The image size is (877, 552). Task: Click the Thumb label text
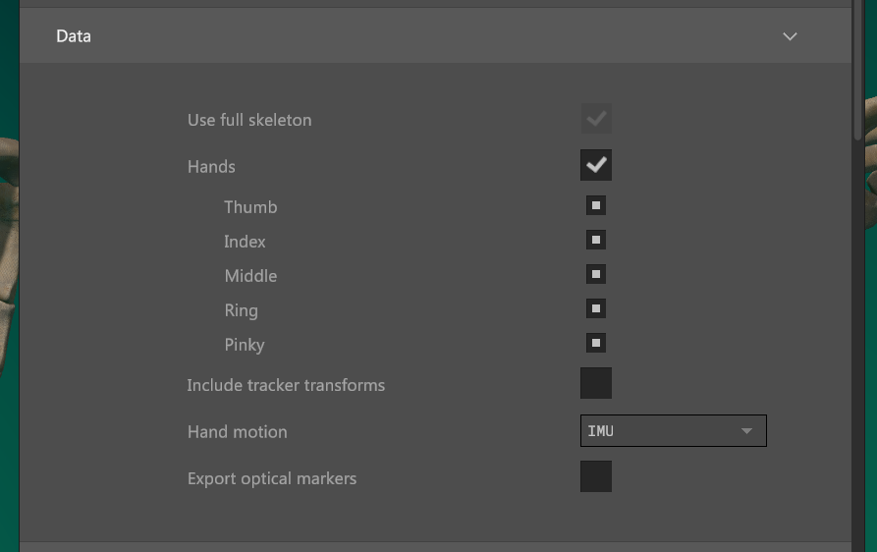point(250,207)
